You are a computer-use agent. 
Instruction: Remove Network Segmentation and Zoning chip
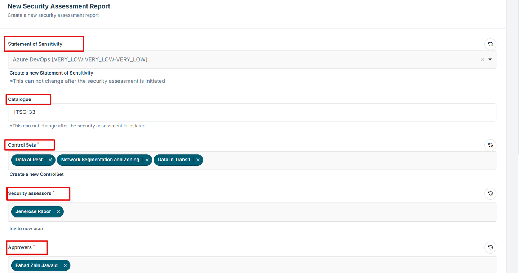[147, 160]
